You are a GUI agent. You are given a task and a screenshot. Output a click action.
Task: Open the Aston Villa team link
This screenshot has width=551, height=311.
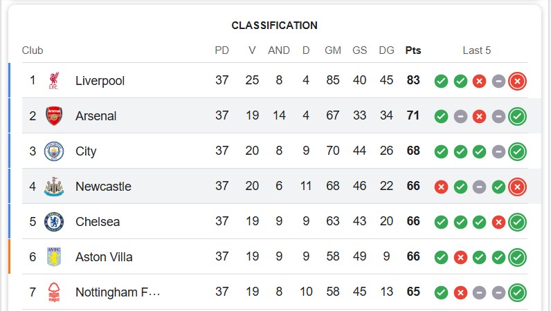point(104,257)
